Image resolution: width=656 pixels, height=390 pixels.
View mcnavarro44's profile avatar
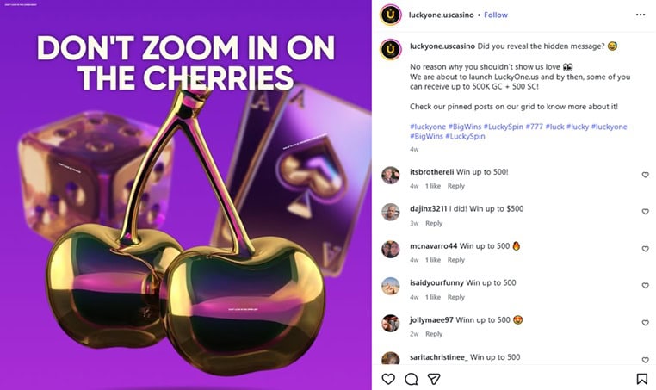(x=391, y=249)
